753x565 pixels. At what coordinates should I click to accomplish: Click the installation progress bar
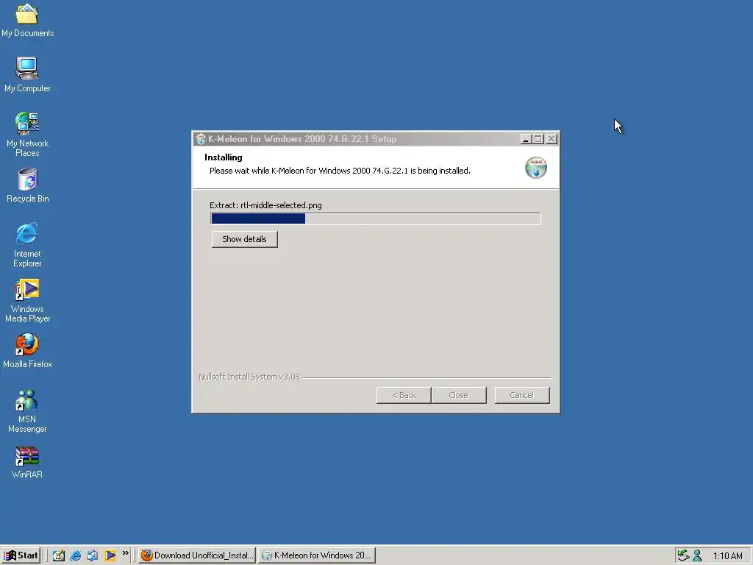point(376,218)
